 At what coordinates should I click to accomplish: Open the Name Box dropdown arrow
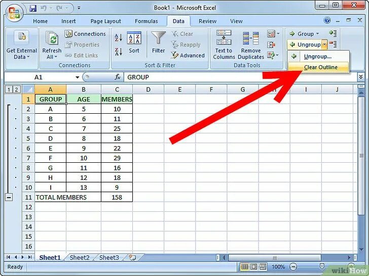[x=77, y=77]
